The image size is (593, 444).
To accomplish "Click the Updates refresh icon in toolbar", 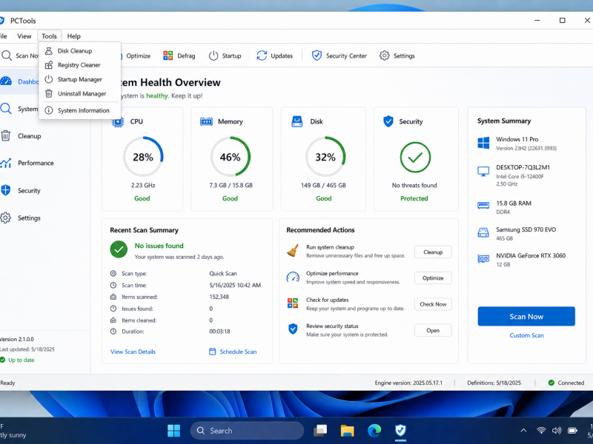I will coord(262,55).
